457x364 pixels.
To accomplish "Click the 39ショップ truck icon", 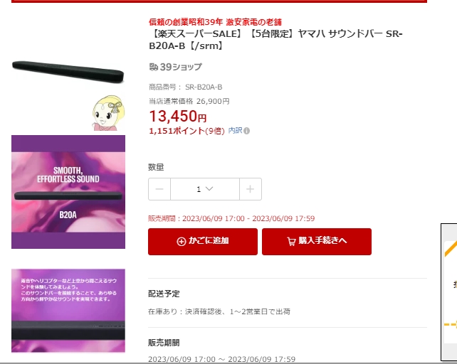I will pos(153,67).
